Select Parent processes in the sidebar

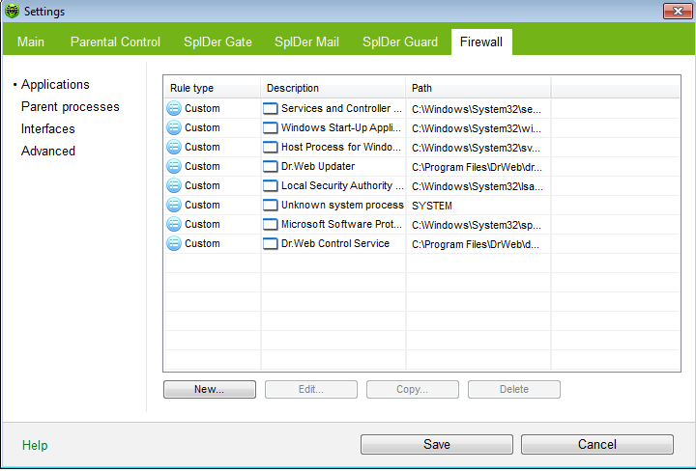click(x=70, y=106)
